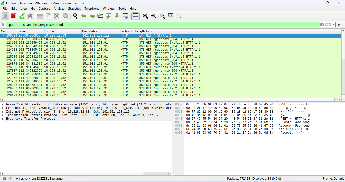Open recent display filters dropdown
Viewport: 345px width, 182px height.
pos(334,25)
